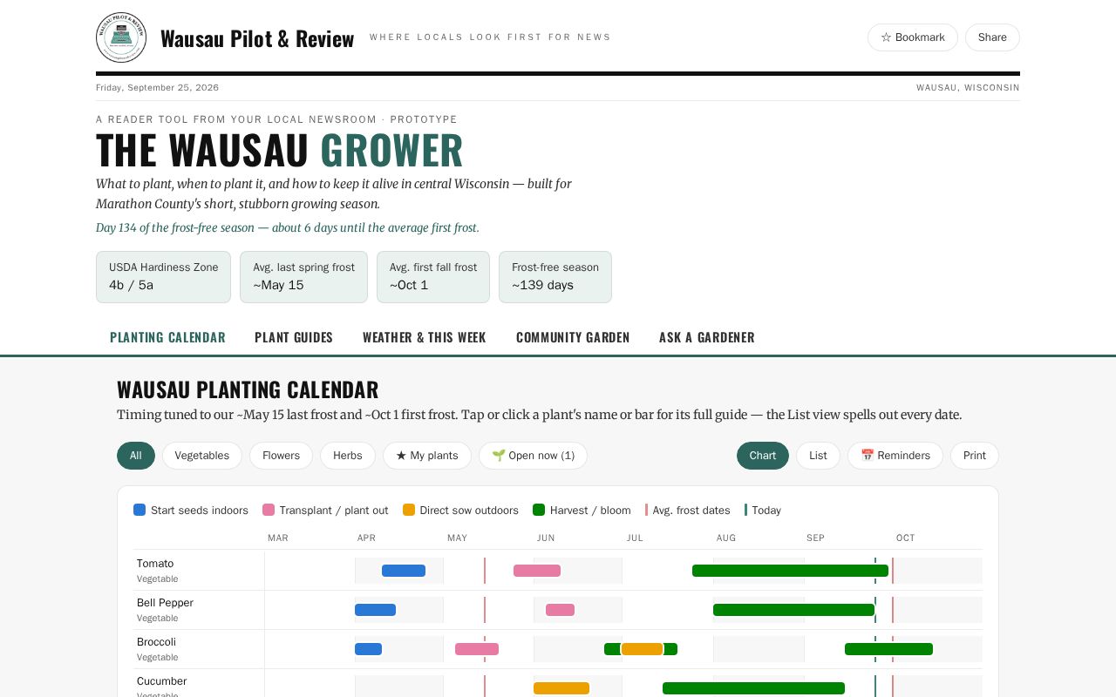Click the green Harvest / bloom swatch

coord(539,510)
